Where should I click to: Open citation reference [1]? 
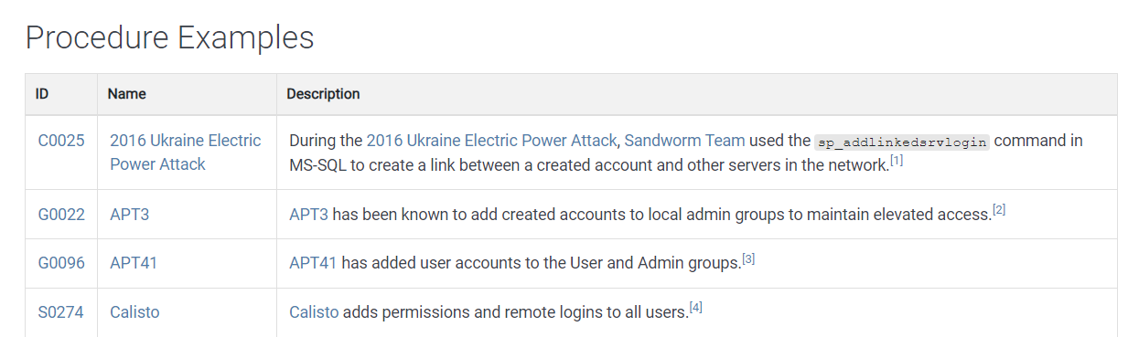pyautogui.click(x=897, y=161)
